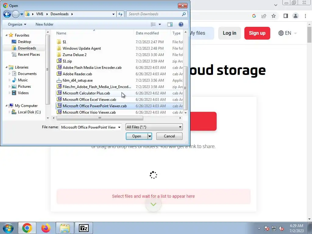Select the $1.zip archive file
312x234 pixels.
pos(67,61)
